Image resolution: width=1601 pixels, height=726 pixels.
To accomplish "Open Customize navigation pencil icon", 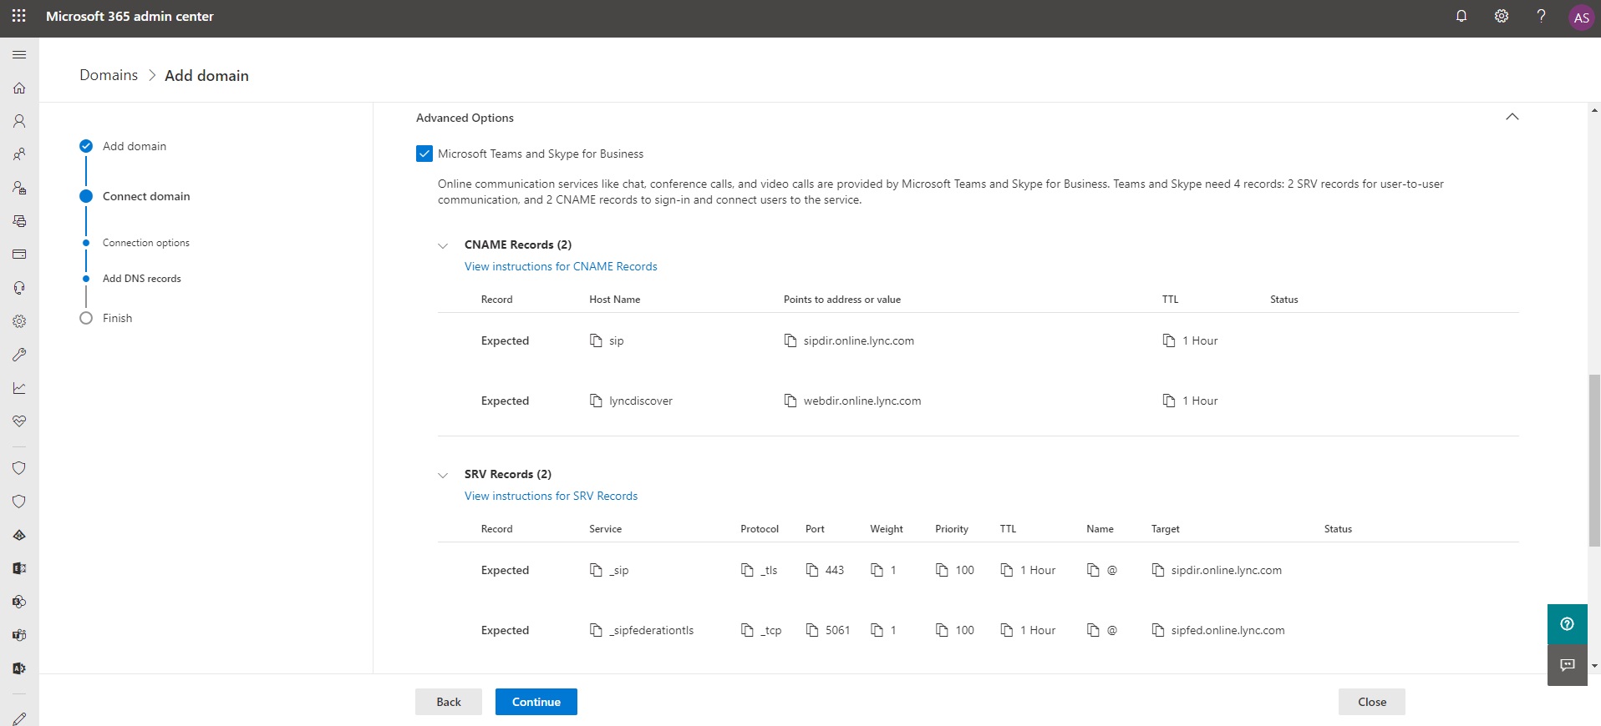I will 19,718.
